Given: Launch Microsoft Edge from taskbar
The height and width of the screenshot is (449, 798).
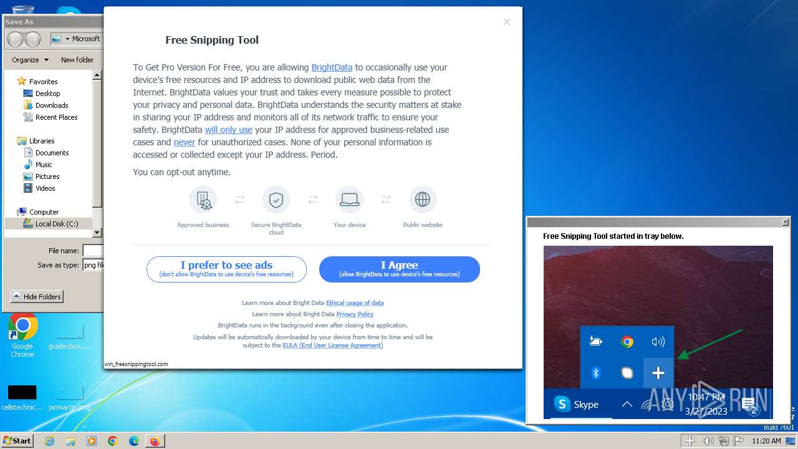Looking at the screenshot, I should pyautogui.click(x=134, y=441).
